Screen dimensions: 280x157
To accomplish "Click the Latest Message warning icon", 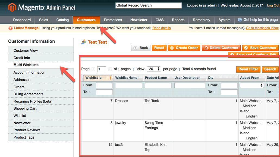I will [10, 28].
